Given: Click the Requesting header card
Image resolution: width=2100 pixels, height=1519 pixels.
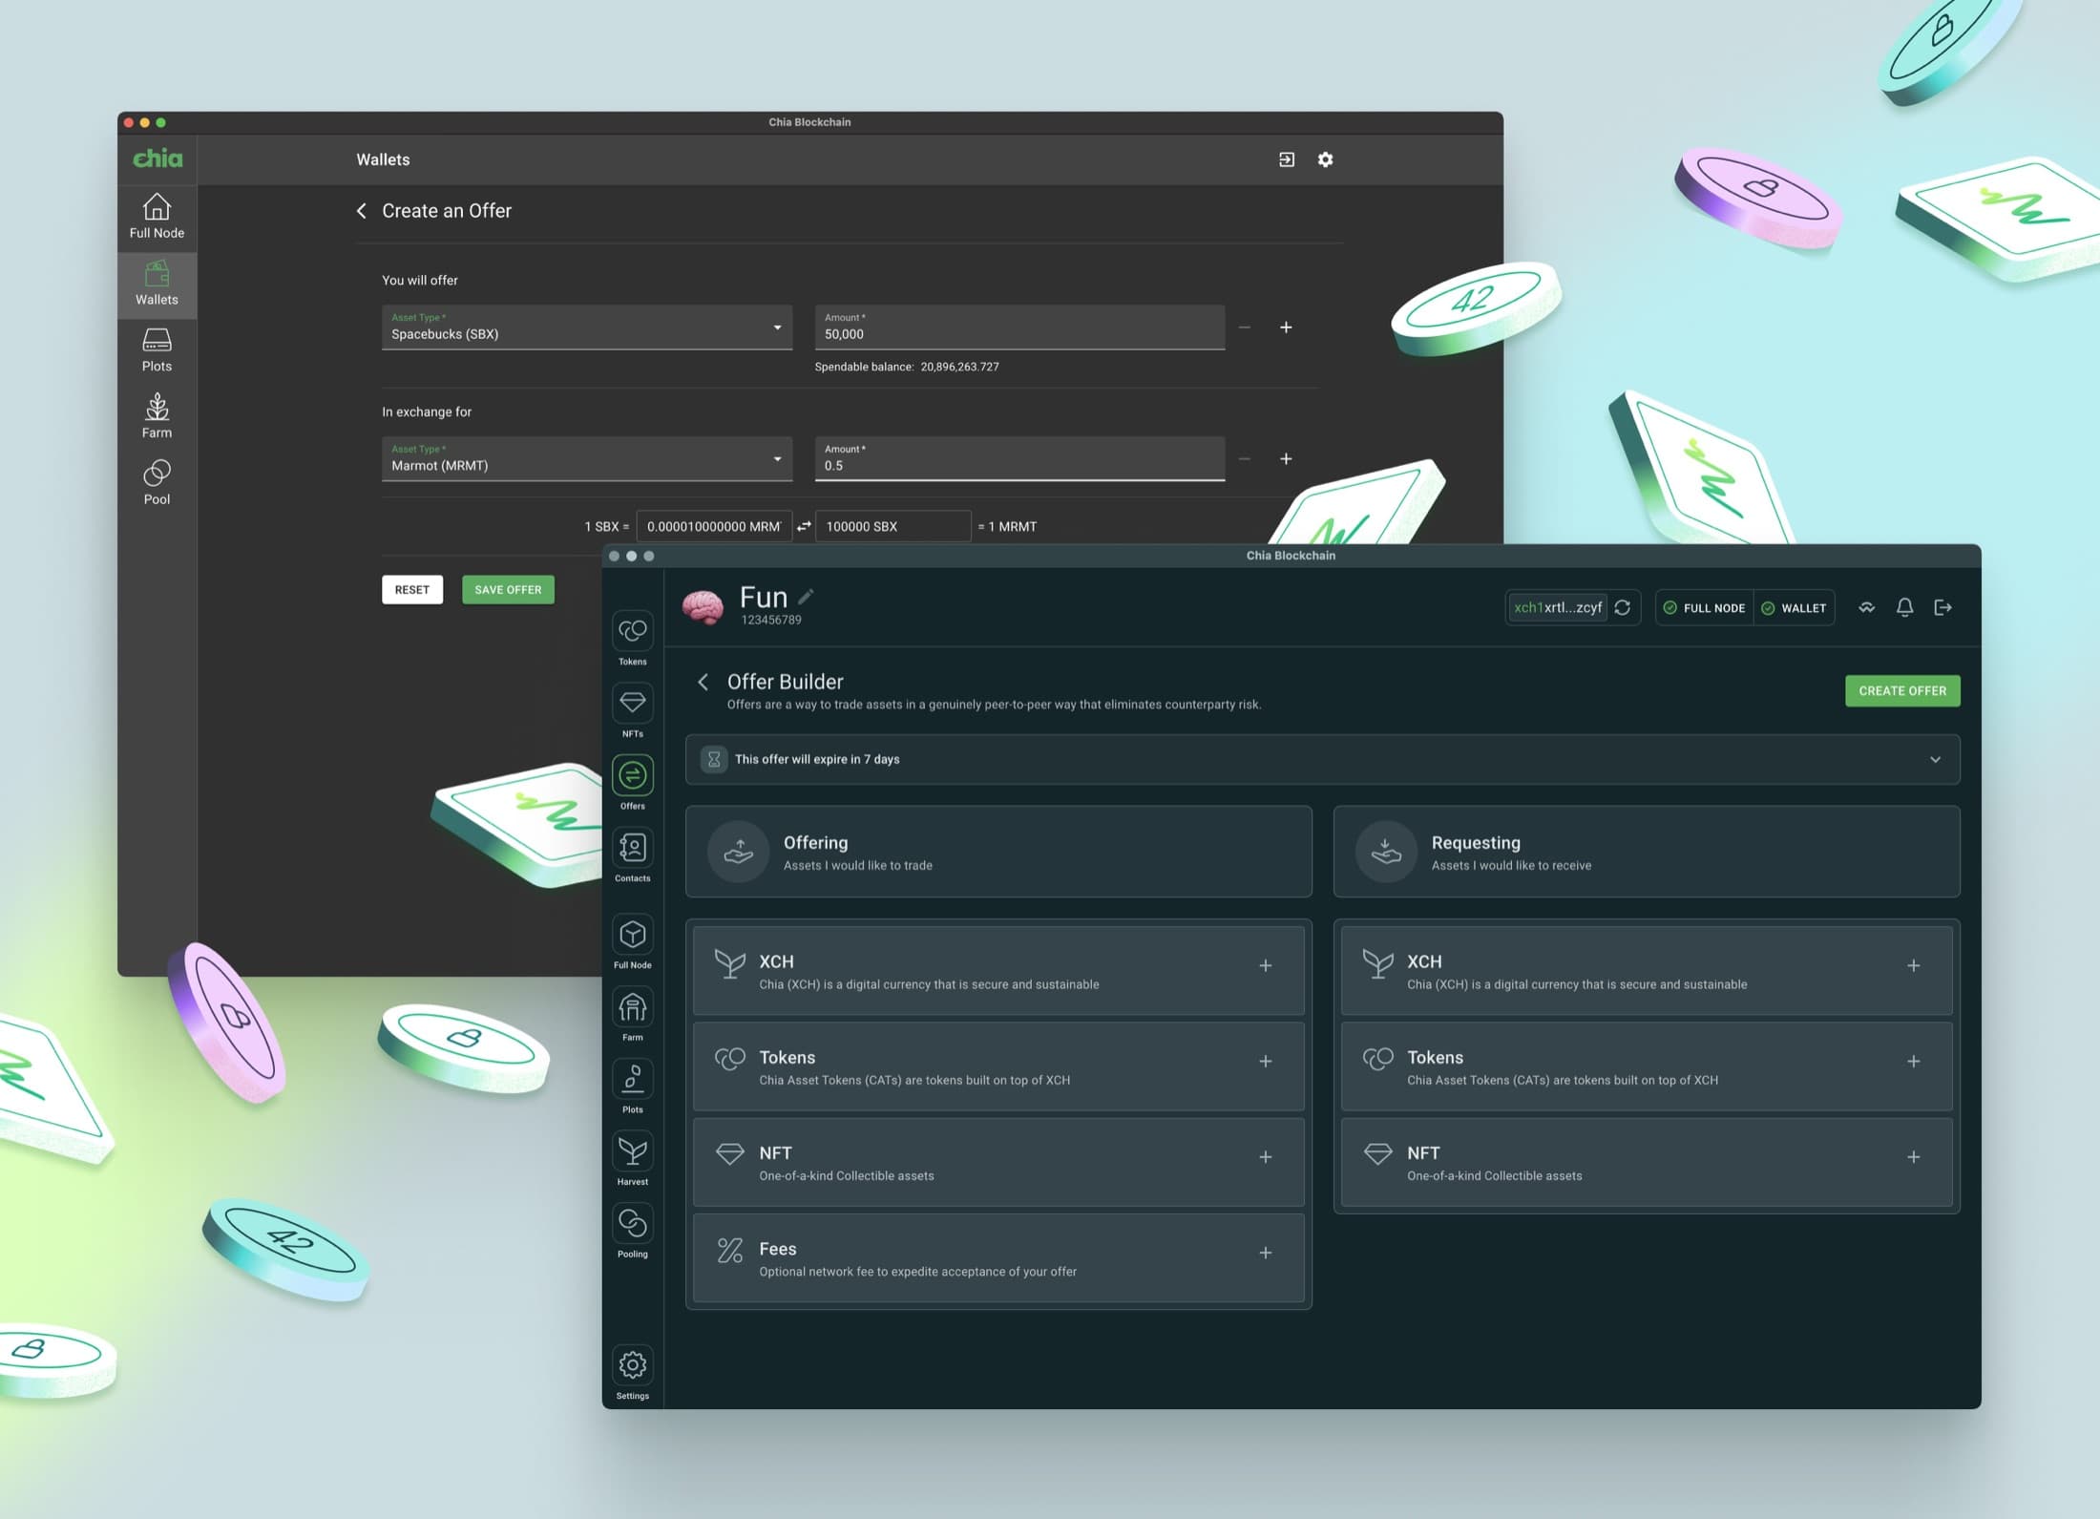Looking at the screenshot, I should (1647, 852).
